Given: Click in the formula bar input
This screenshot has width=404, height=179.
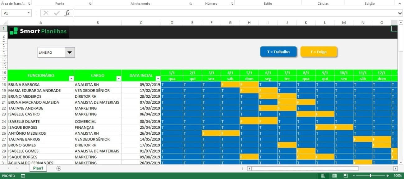Looking at the screenshot, I should click(236, 13).
